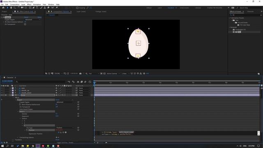Expand Compositing Options in timeline
This screenshot has height=148, width=263.
(x=18, y=137)
